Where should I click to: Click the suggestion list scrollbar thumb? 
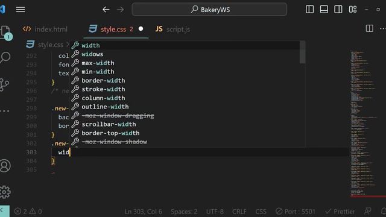303,52
